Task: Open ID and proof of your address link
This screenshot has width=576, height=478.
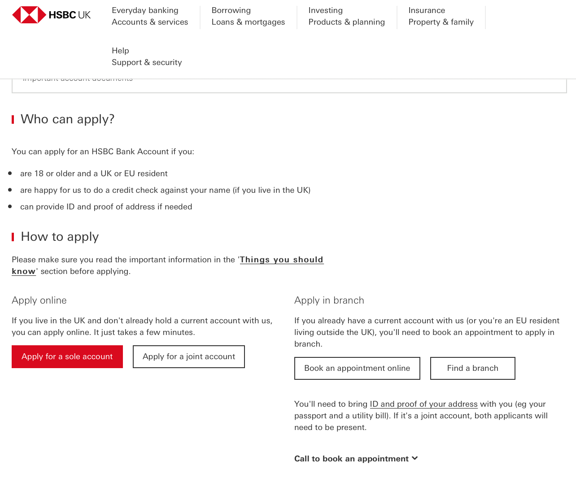Action: point(423,404)
